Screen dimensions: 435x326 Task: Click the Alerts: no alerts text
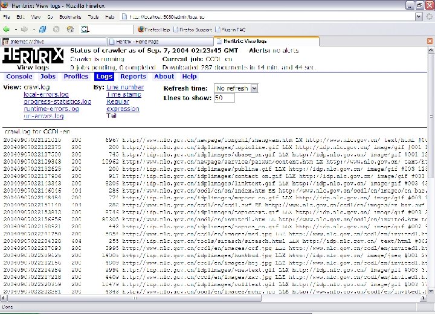[274, 51]
